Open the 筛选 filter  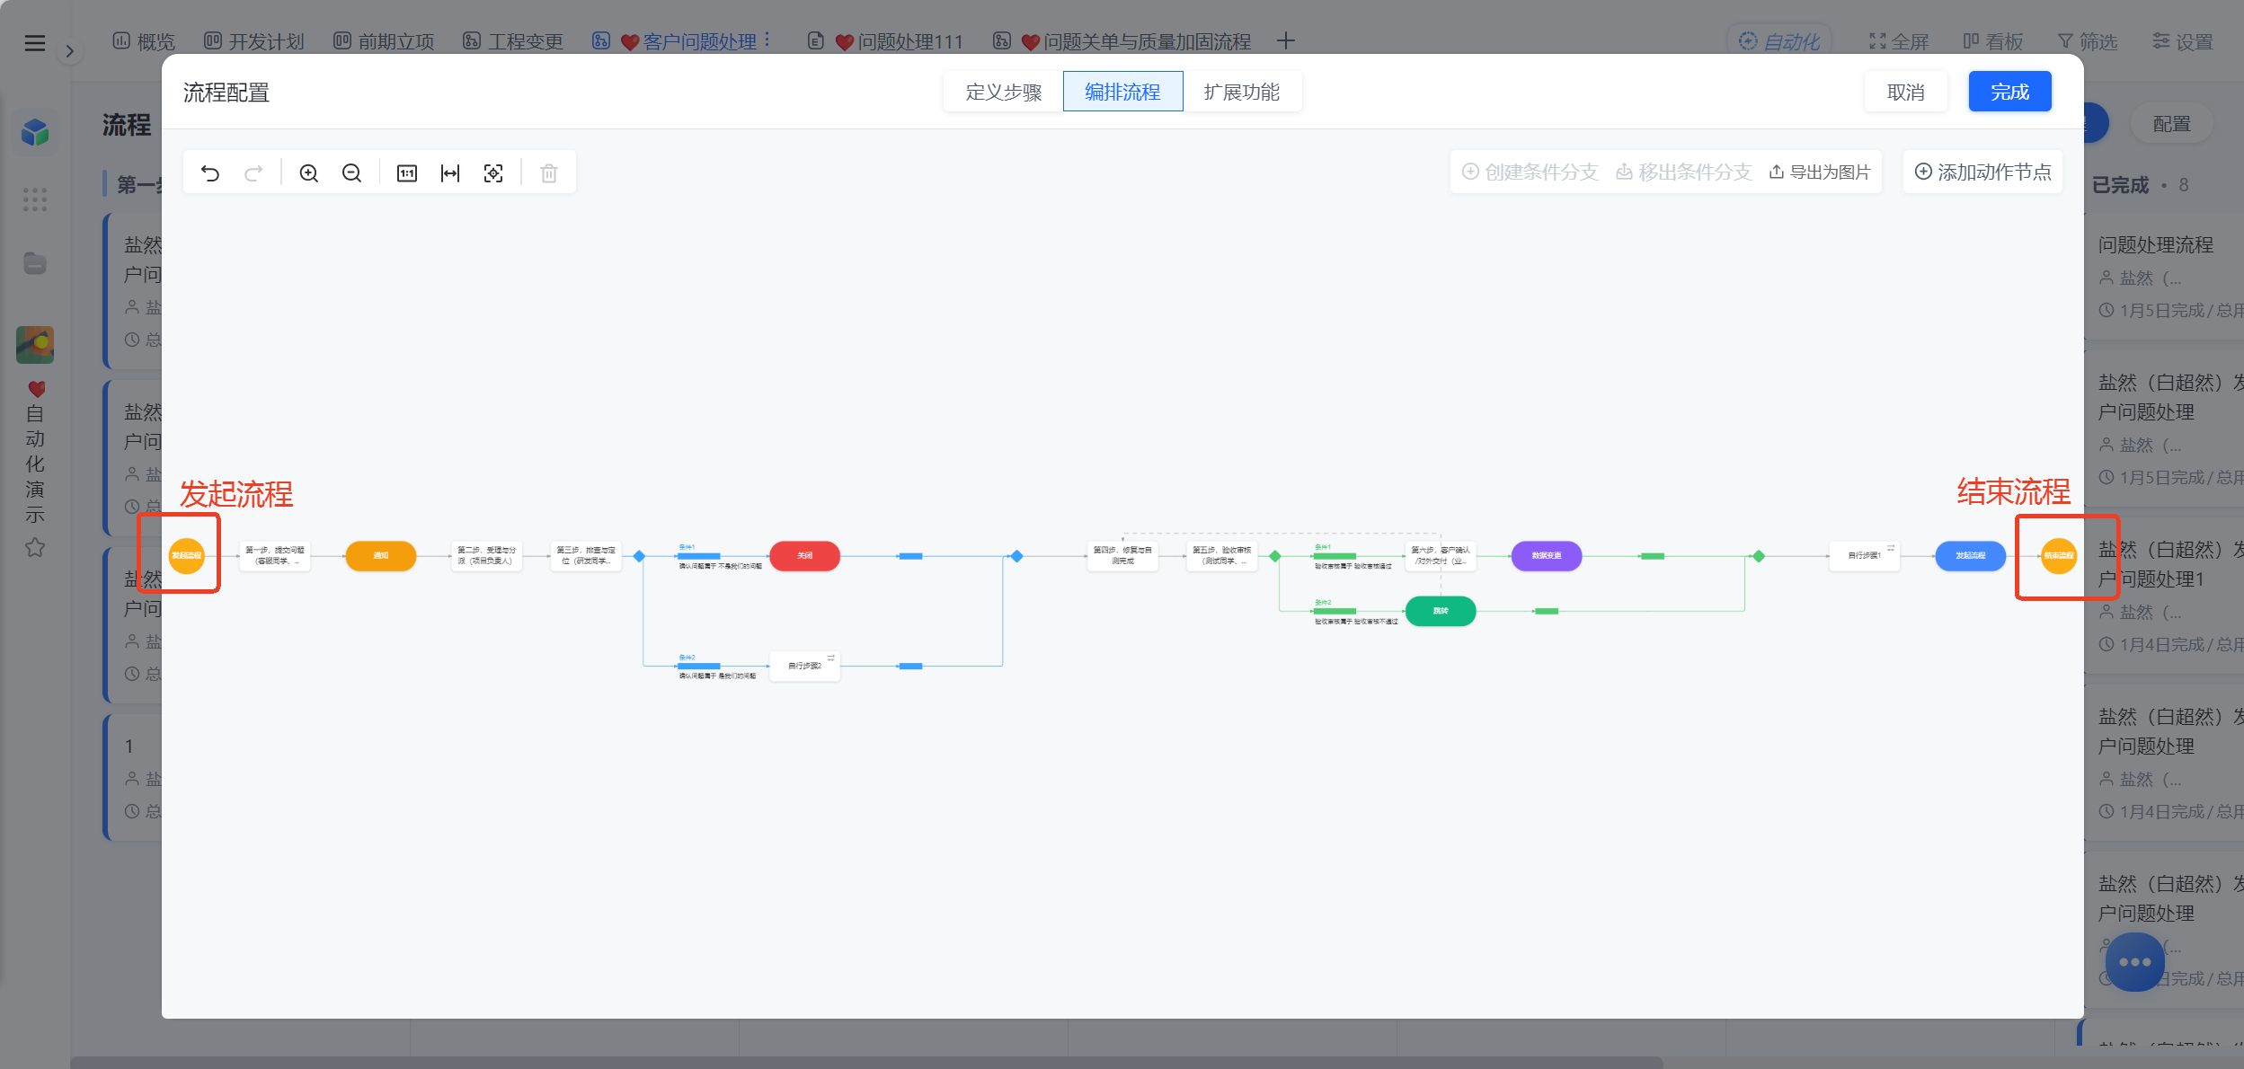(2087, 41)
